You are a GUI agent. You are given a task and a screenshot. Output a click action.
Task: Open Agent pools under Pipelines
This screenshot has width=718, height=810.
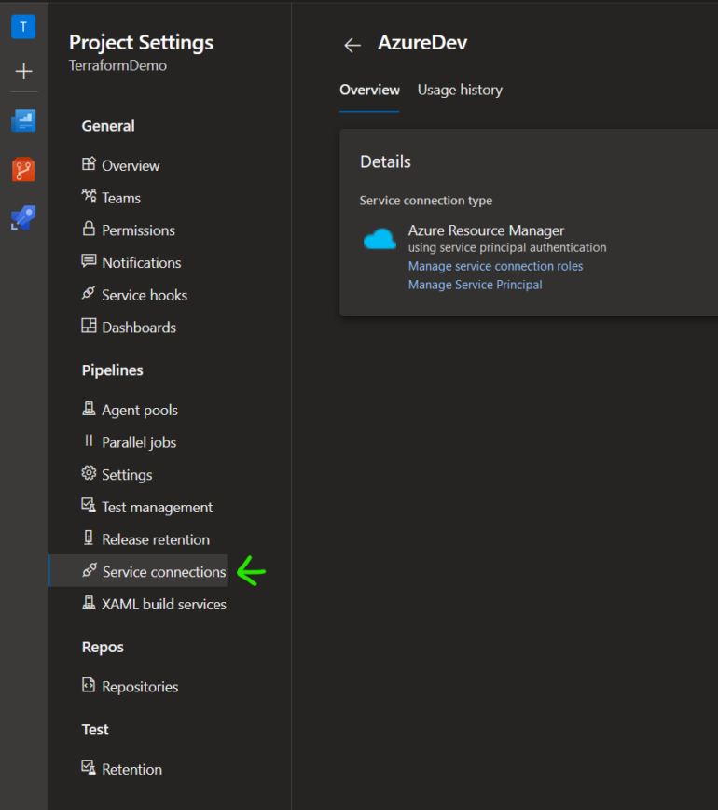pos(139,410)
